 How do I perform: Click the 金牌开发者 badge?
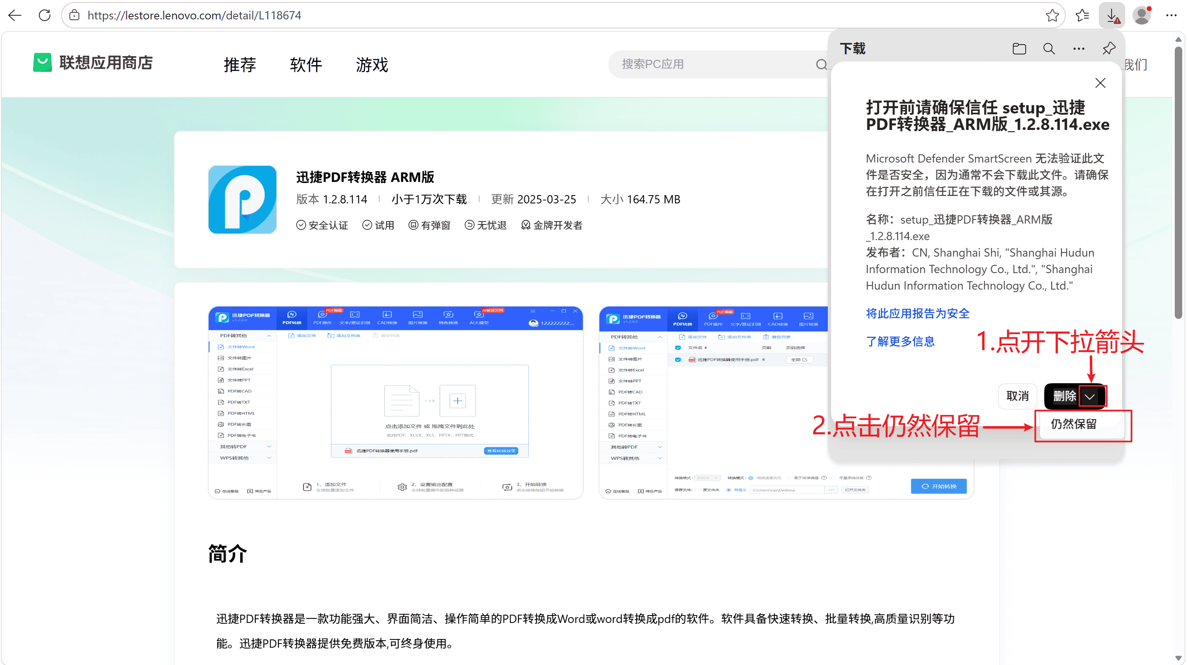point(551,225)
